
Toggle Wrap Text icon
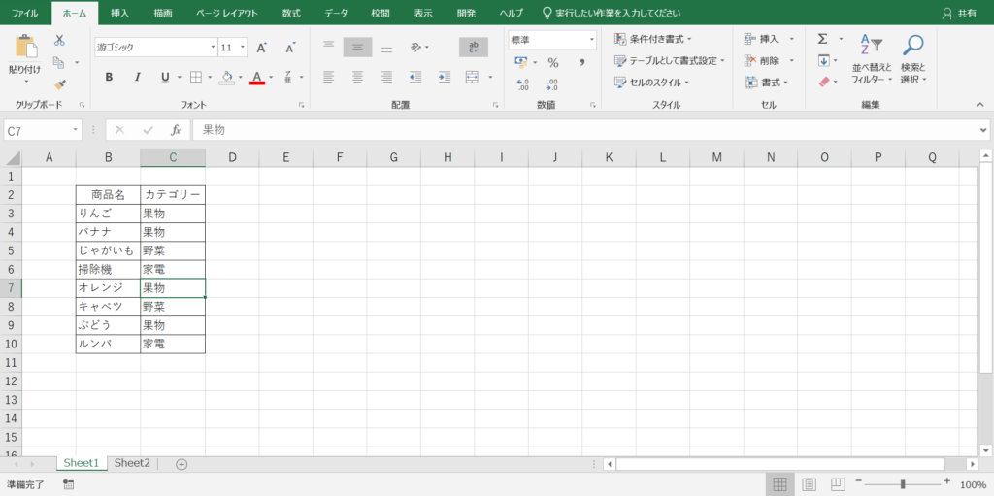coord(474,47)
